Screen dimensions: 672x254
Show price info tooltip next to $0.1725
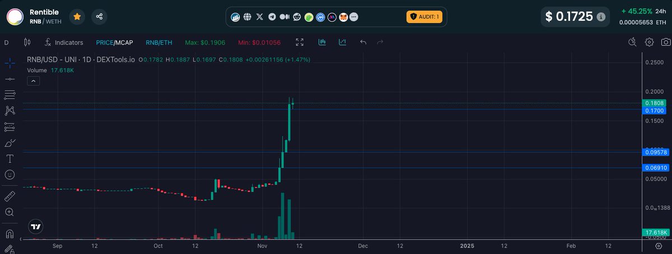601,17
